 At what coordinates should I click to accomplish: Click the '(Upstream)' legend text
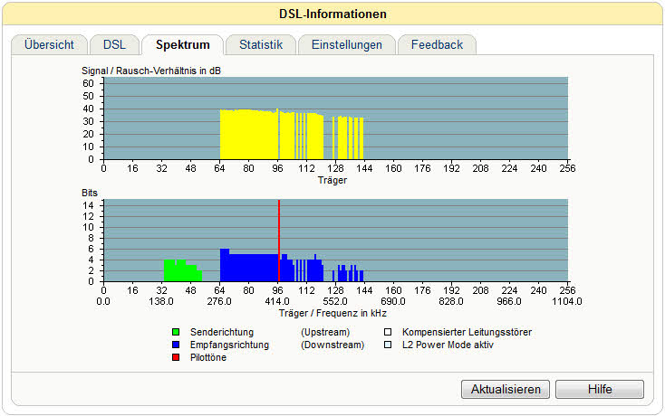click(325, 332)
